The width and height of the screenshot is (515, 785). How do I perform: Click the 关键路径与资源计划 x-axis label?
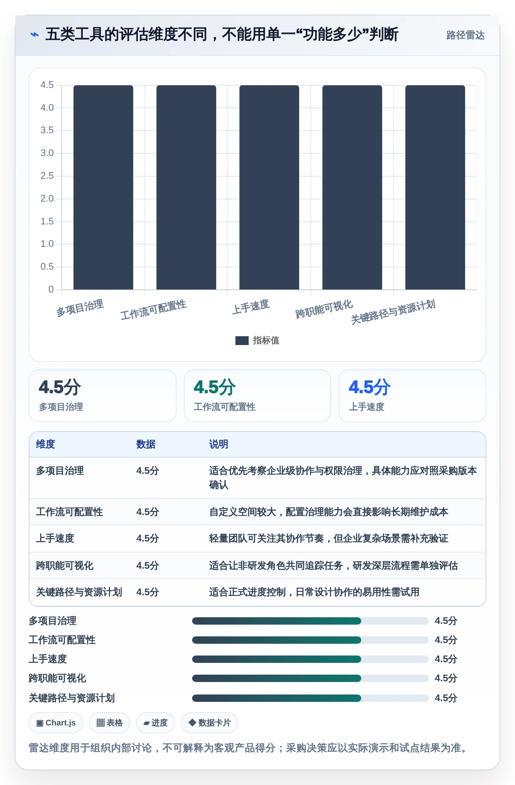393,312
